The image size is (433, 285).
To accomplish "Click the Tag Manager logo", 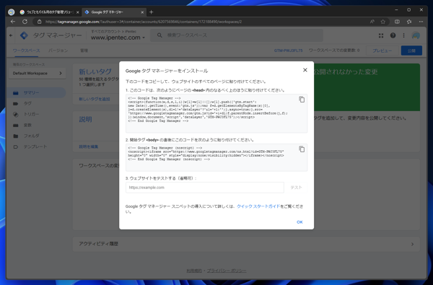I will point(24,35).
